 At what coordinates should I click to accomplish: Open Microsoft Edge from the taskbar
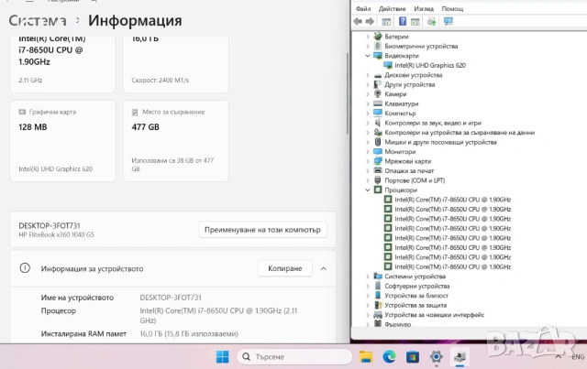click(x=389, y=357)
